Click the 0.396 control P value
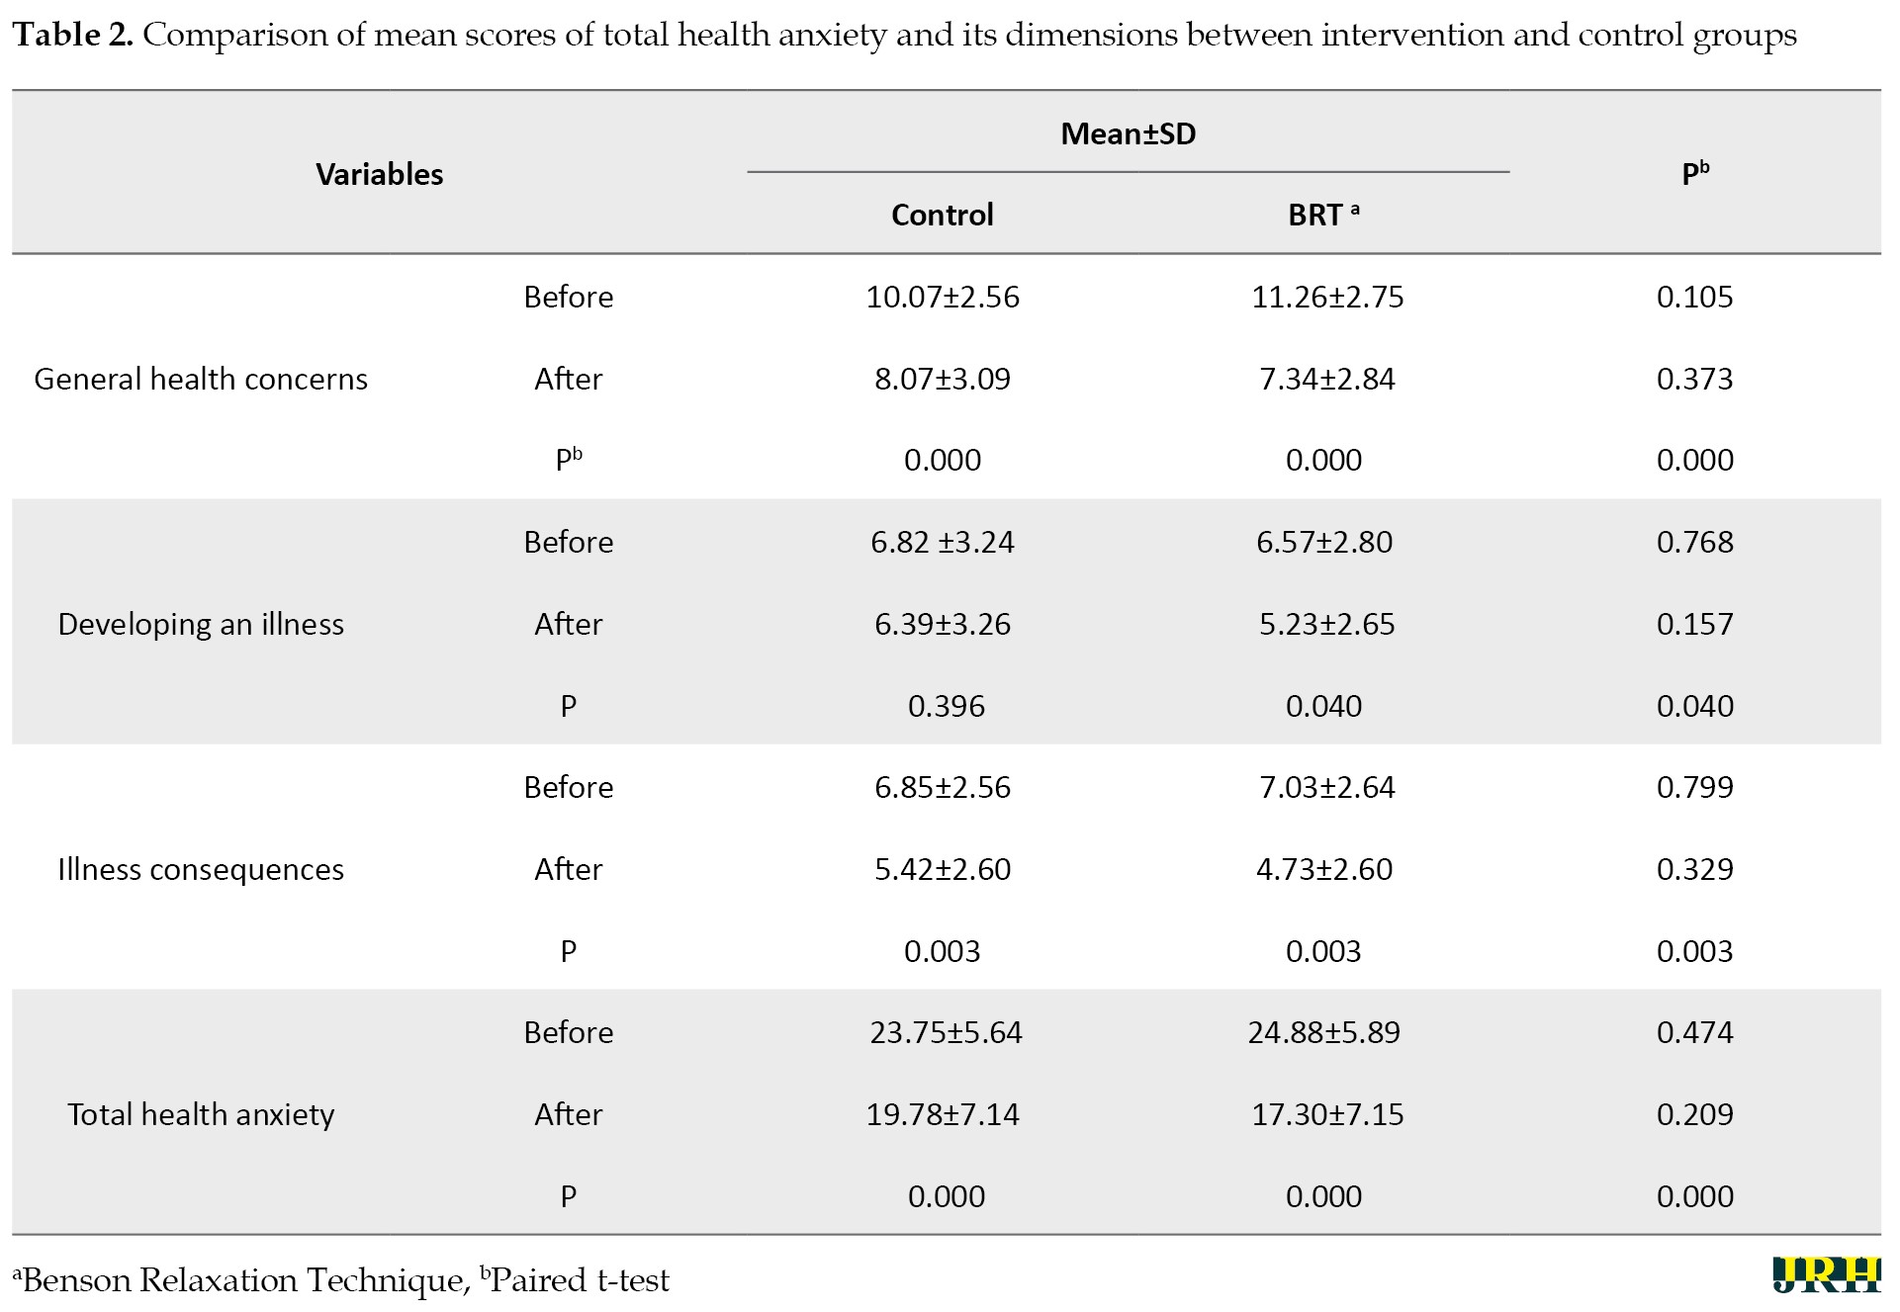 pyautogui.click(x=947, y=706)
